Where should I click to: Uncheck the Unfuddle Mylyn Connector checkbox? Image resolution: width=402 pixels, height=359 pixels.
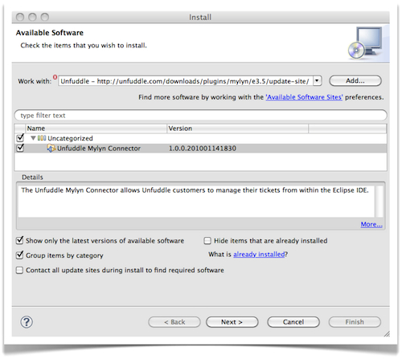[x=20, y=148]
